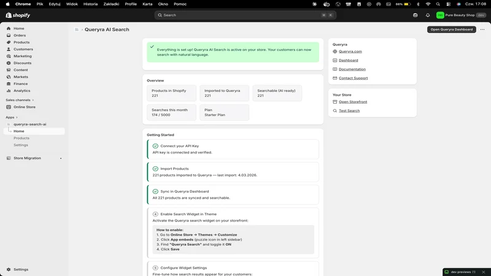The height and width of the screenshot is (276, 491).
Task: Click Searches this month 174 / 5000
Action: coord(172,112)
